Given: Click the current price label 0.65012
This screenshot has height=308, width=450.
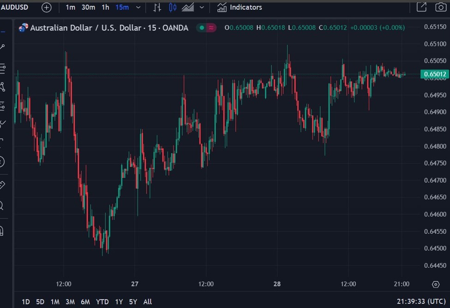Looking at the screenshot, I should click(x=434, y=74).
